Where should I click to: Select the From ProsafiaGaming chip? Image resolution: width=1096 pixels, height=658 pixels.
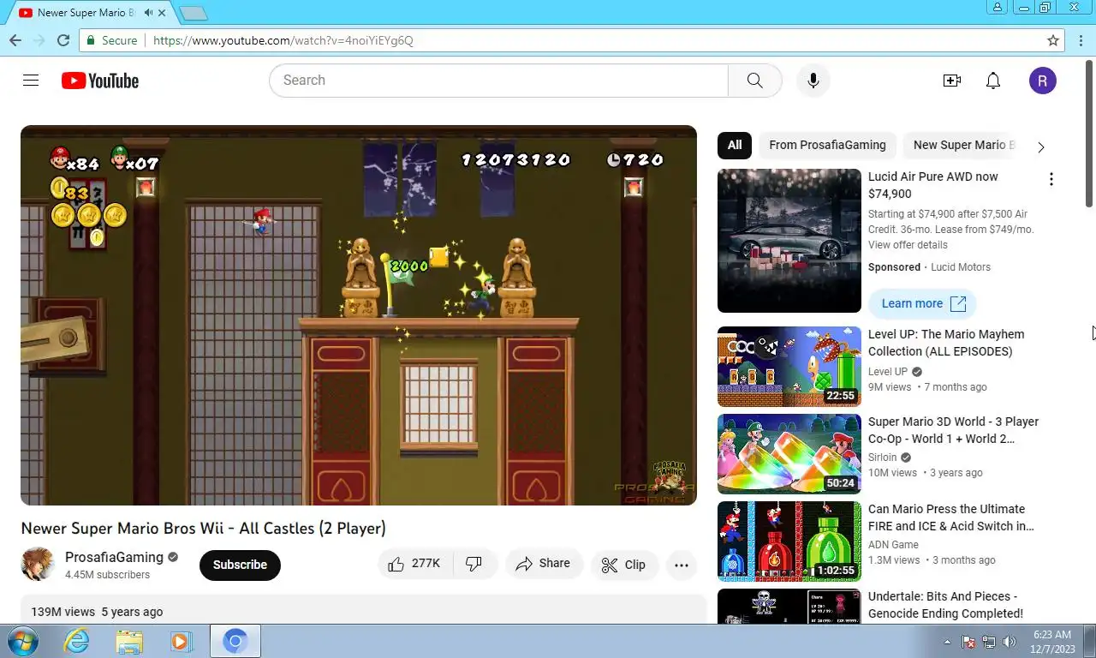pos(827,145)
